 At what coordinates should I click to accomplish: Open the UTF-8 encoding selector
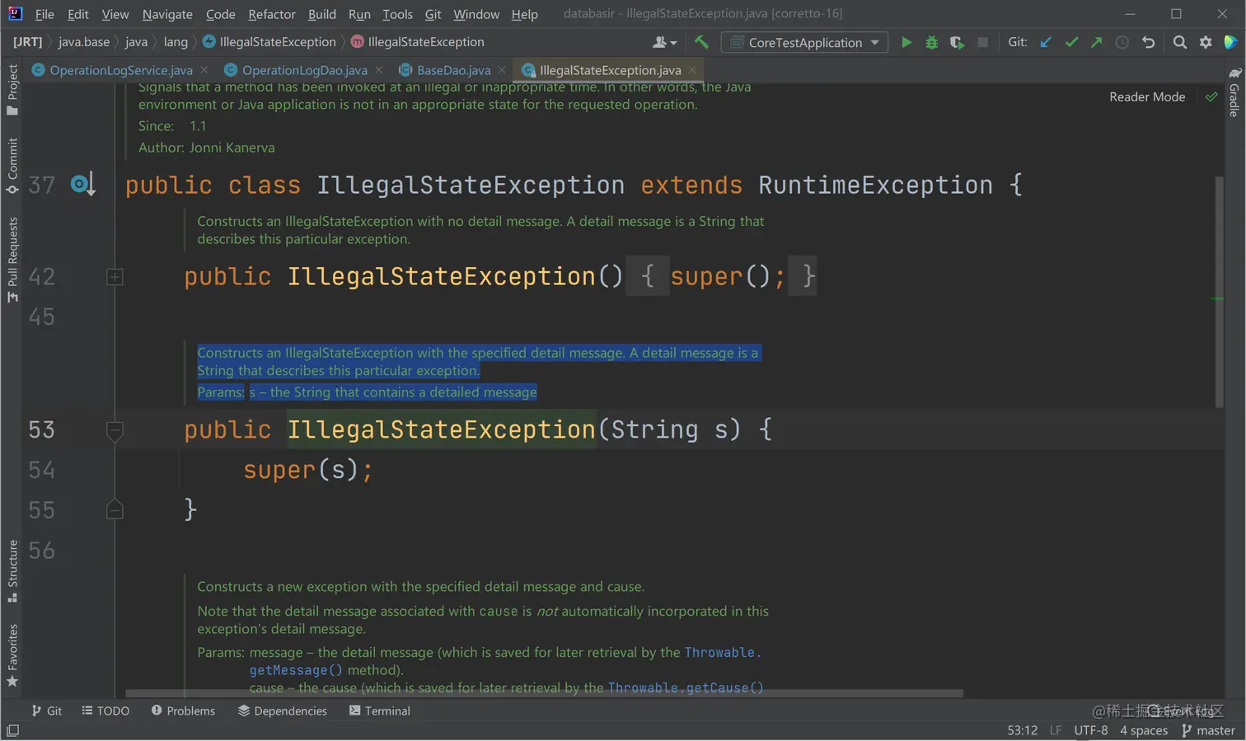click(x=1091, y=730)
